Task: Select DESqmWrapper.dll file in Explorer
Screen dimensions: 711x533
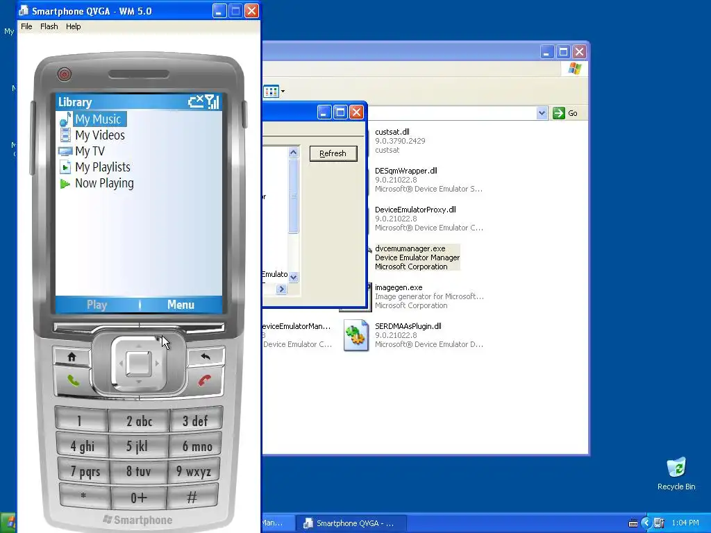Action: pos(405,171)
